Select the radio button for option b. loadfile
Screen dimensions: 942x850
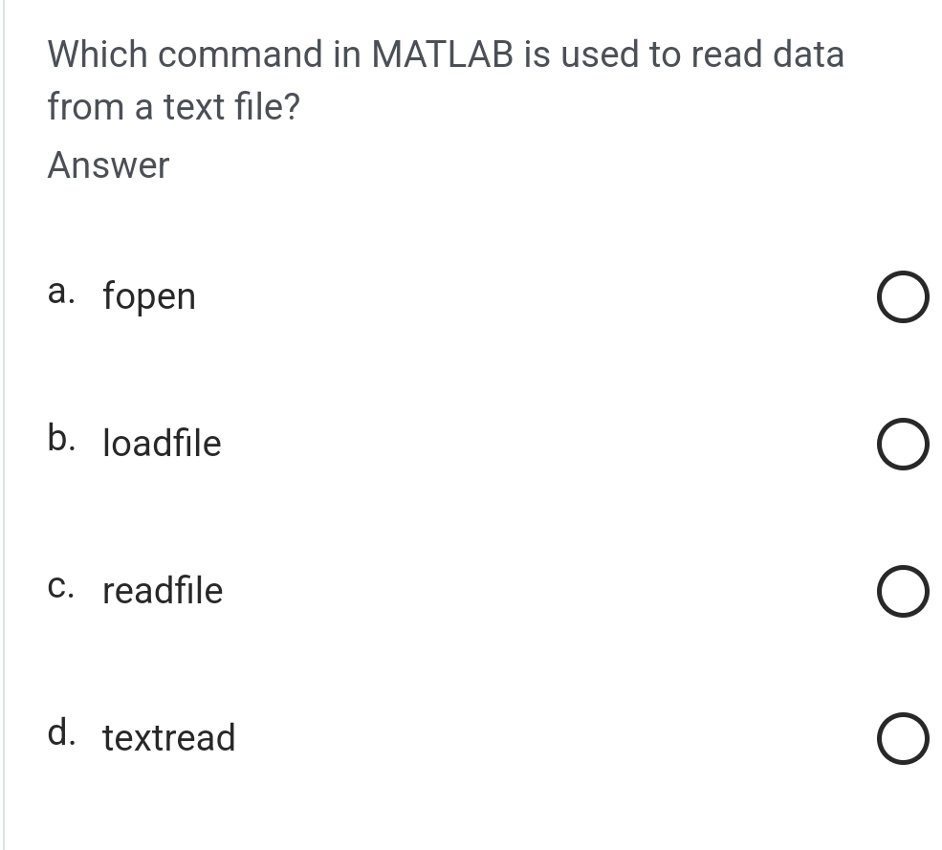[902, 444]
